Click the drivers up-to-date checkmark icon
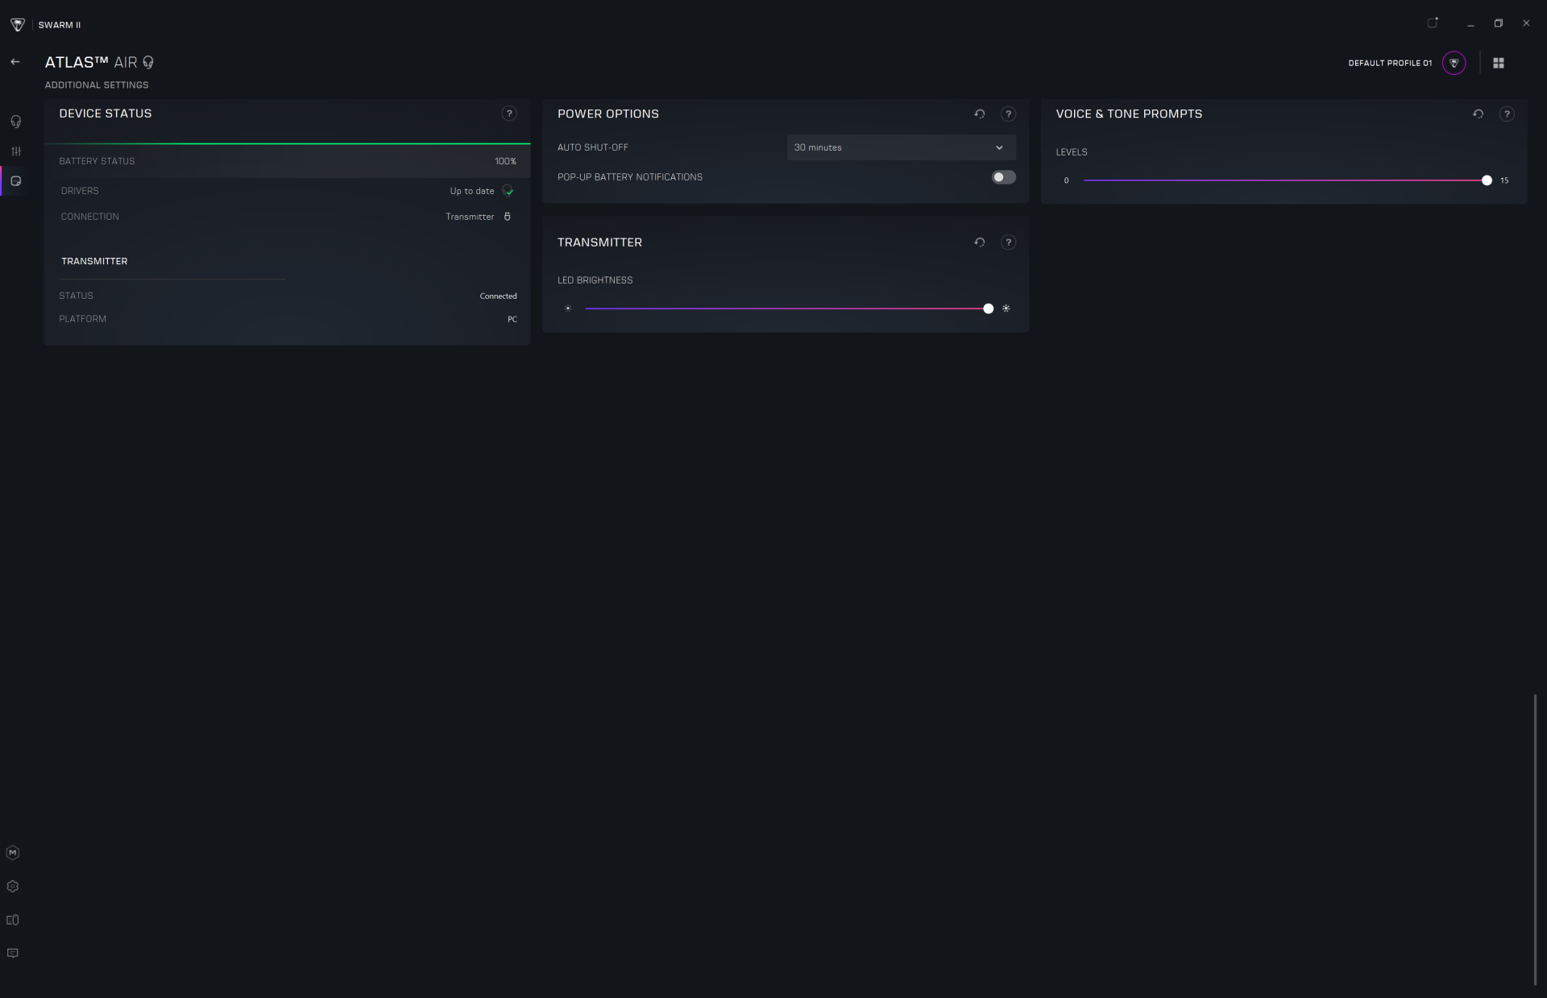 point(508,191)
